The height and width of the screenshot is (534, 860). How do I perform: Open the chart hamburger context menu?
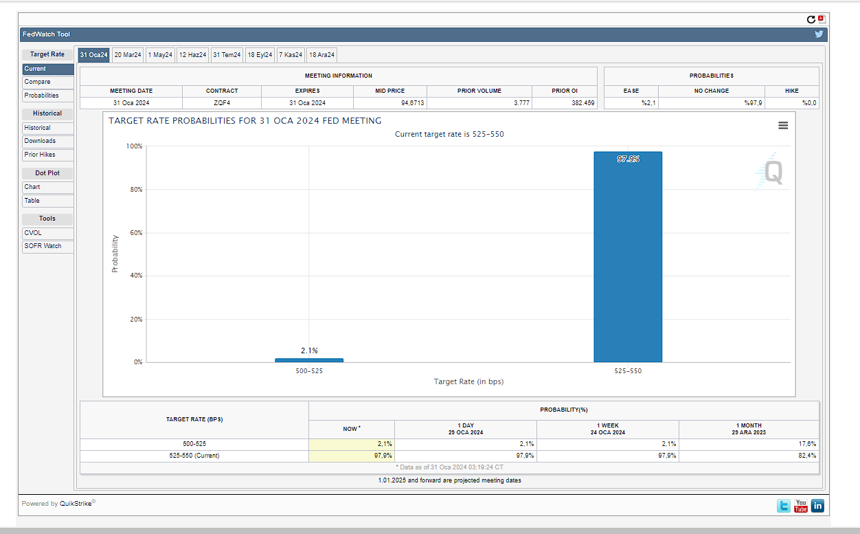tap(783, 126)
